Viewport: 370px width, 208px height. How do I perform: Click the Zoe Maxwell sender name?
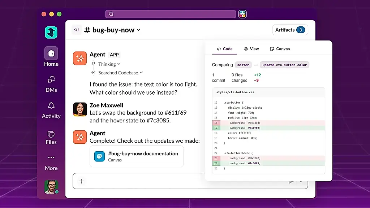click(x=106, y=105)
